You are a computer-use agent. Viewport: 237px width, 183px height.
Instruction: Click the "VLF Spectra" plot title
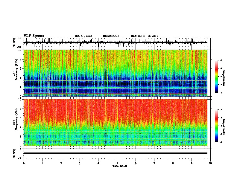click(34, 36)
